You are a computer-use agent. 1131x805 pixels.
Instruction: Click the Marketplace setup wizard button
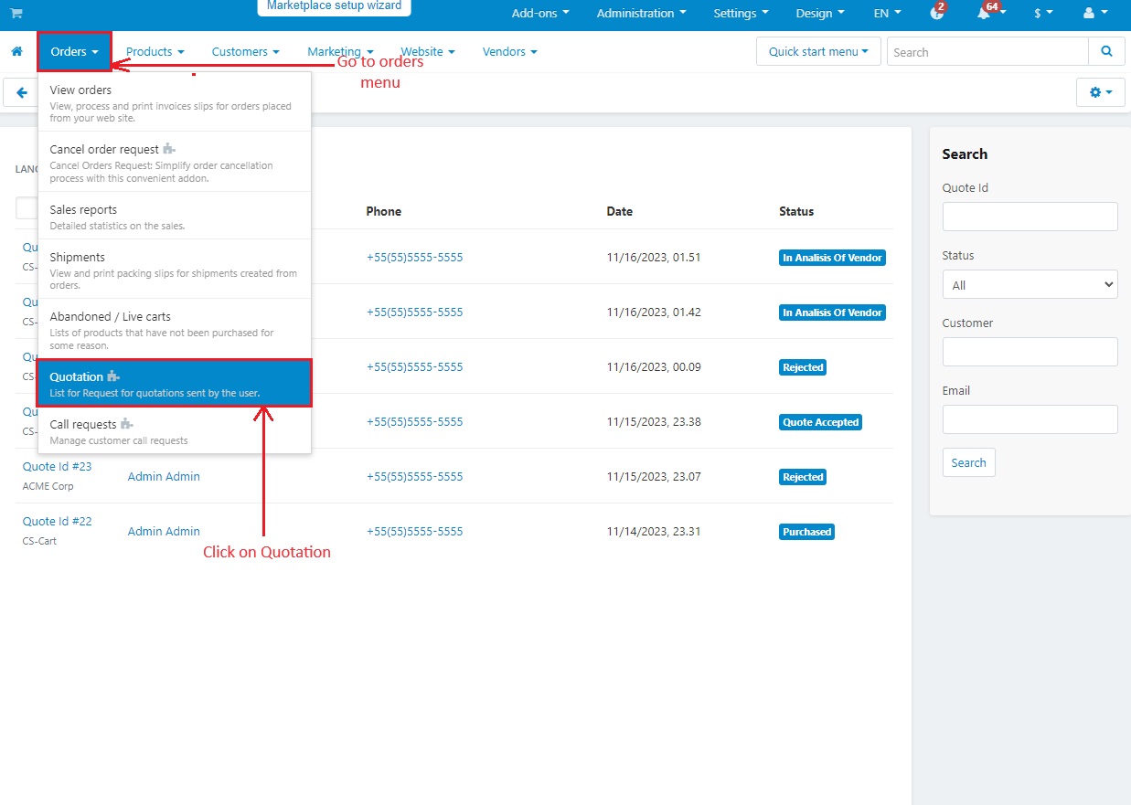[x=334, y=6]
